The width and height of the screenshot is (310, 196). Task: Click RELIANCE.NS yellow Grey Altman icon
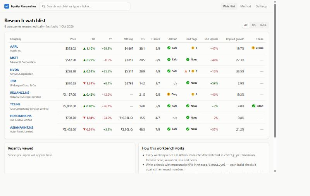point(169,94)
